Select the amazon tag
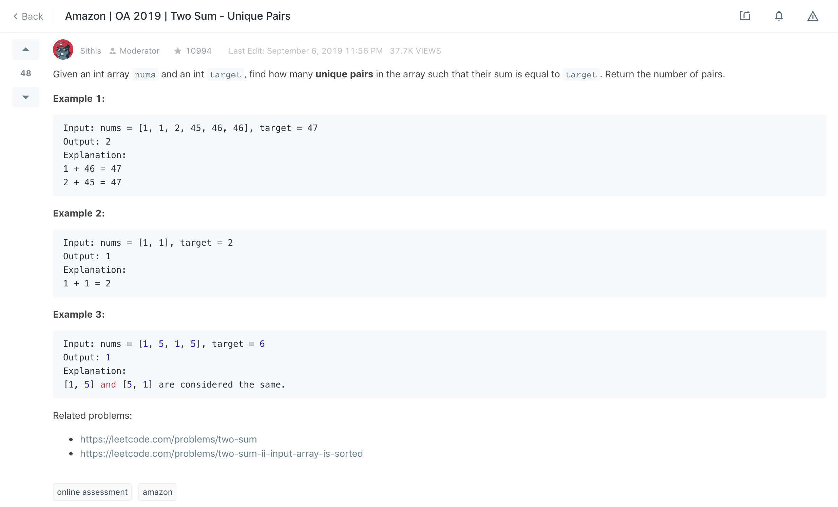 coord(157,492)
